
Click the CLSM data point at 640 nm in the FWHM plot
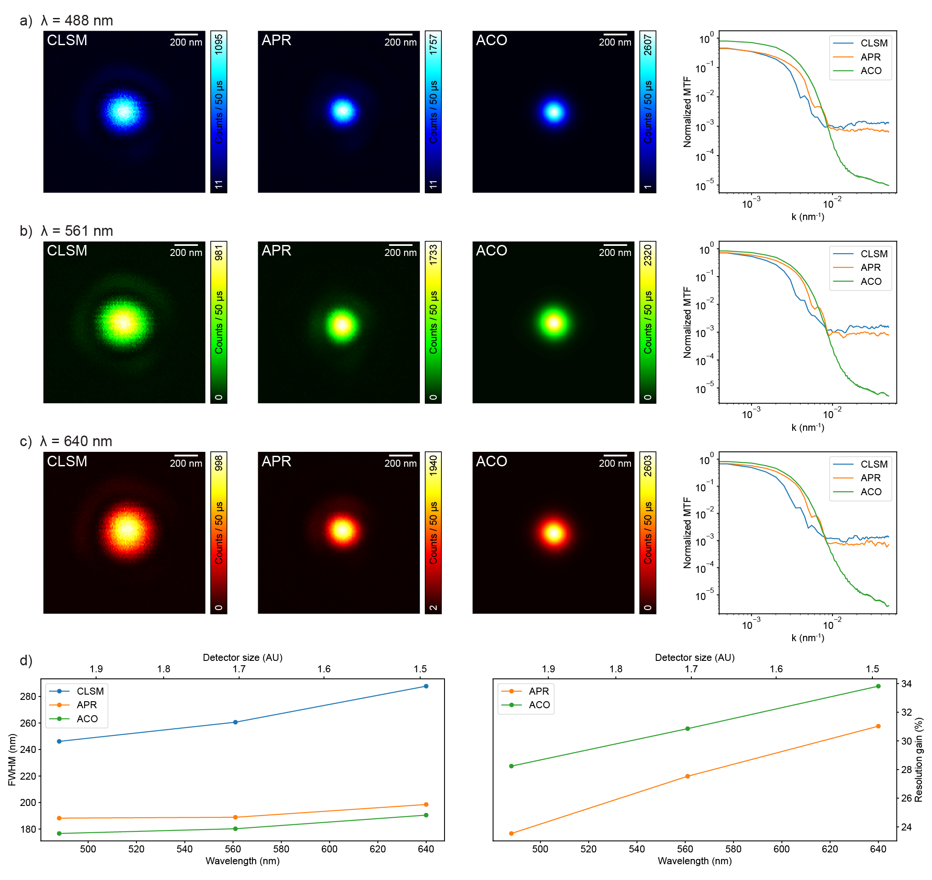point(426,686)
